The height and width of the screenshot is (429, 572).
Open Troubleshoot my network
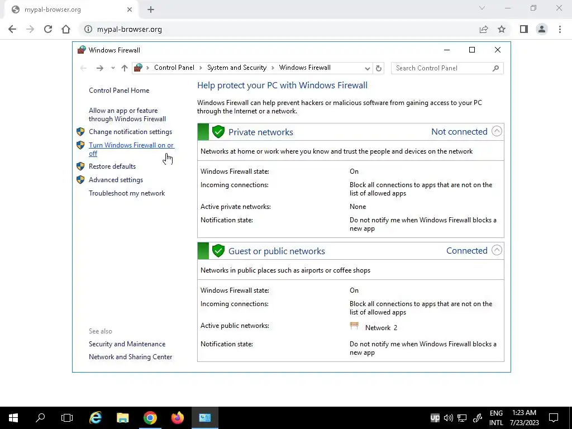click(127, 193)
